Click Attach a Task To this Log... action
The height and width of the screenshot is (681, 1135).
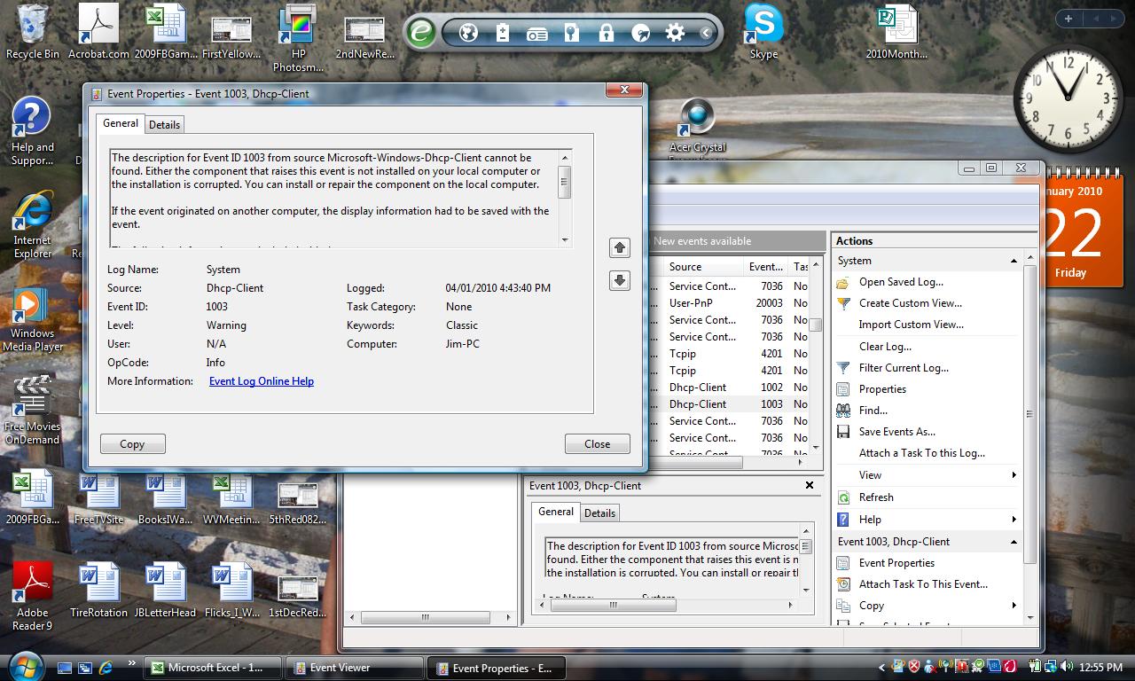point(922,453)
